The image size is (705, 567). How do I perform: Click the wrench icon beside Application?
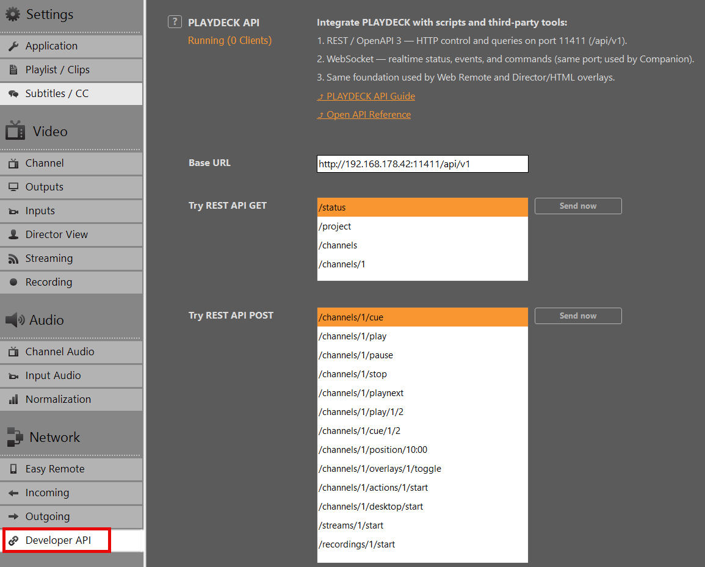tap(13, 46)
